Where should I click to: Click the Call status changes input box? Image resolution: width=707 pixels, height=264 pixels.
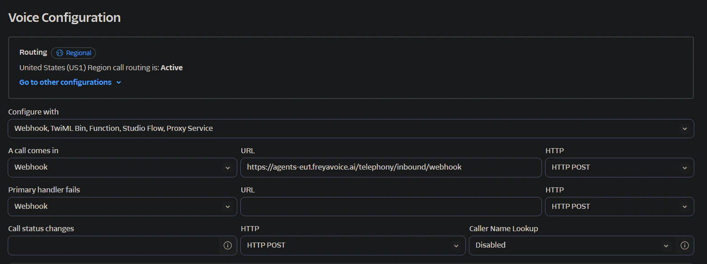114,245
